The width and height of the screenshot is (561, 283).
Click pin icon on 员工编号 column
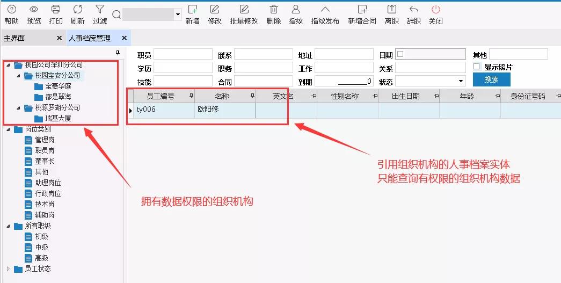click(191, 96)
